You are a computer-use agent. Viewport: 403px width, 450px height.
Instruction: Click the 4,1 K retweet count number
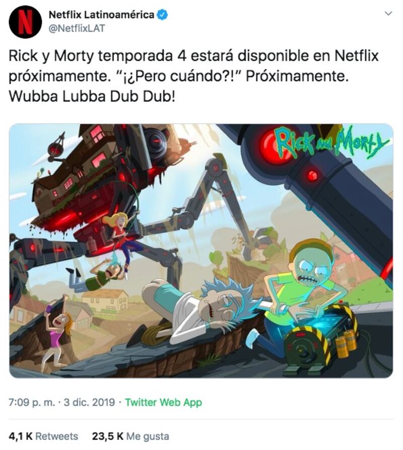(x=21, y=436)
